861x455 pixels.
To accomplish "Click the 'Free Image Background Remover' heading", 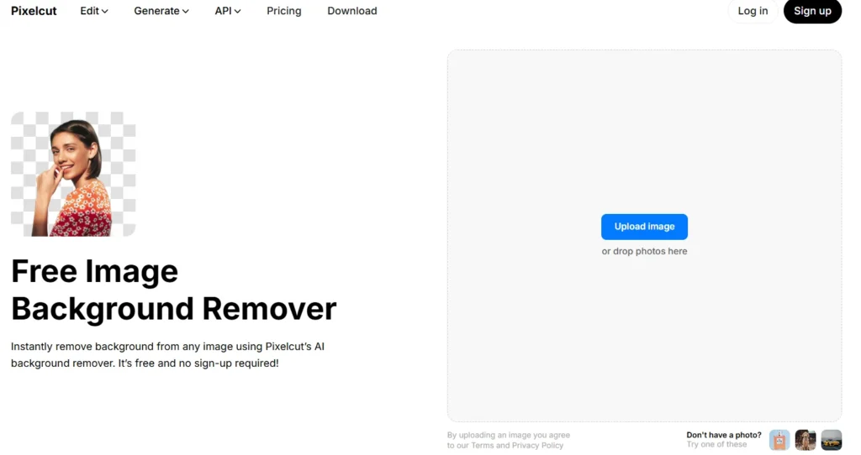I will point(173,290).
